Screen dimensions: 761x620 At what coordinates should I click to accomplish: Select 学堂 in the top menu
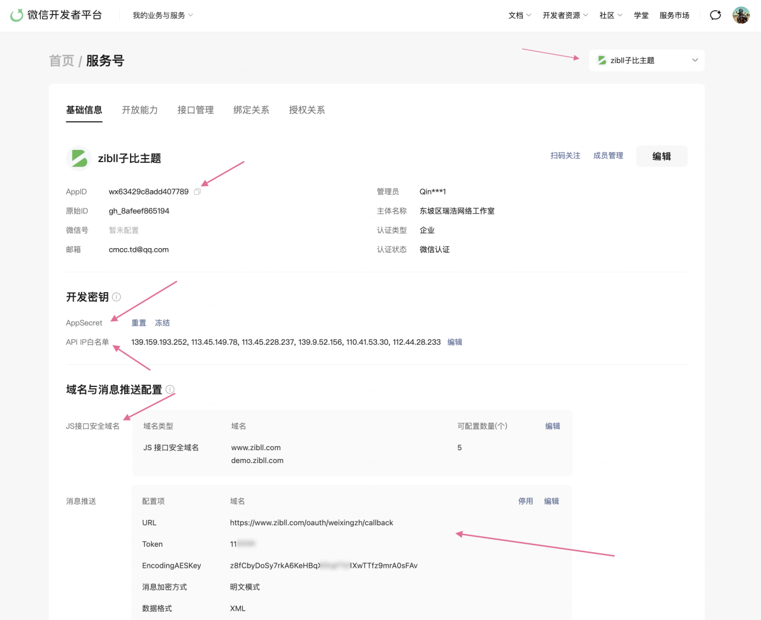[x=640, y=15]
